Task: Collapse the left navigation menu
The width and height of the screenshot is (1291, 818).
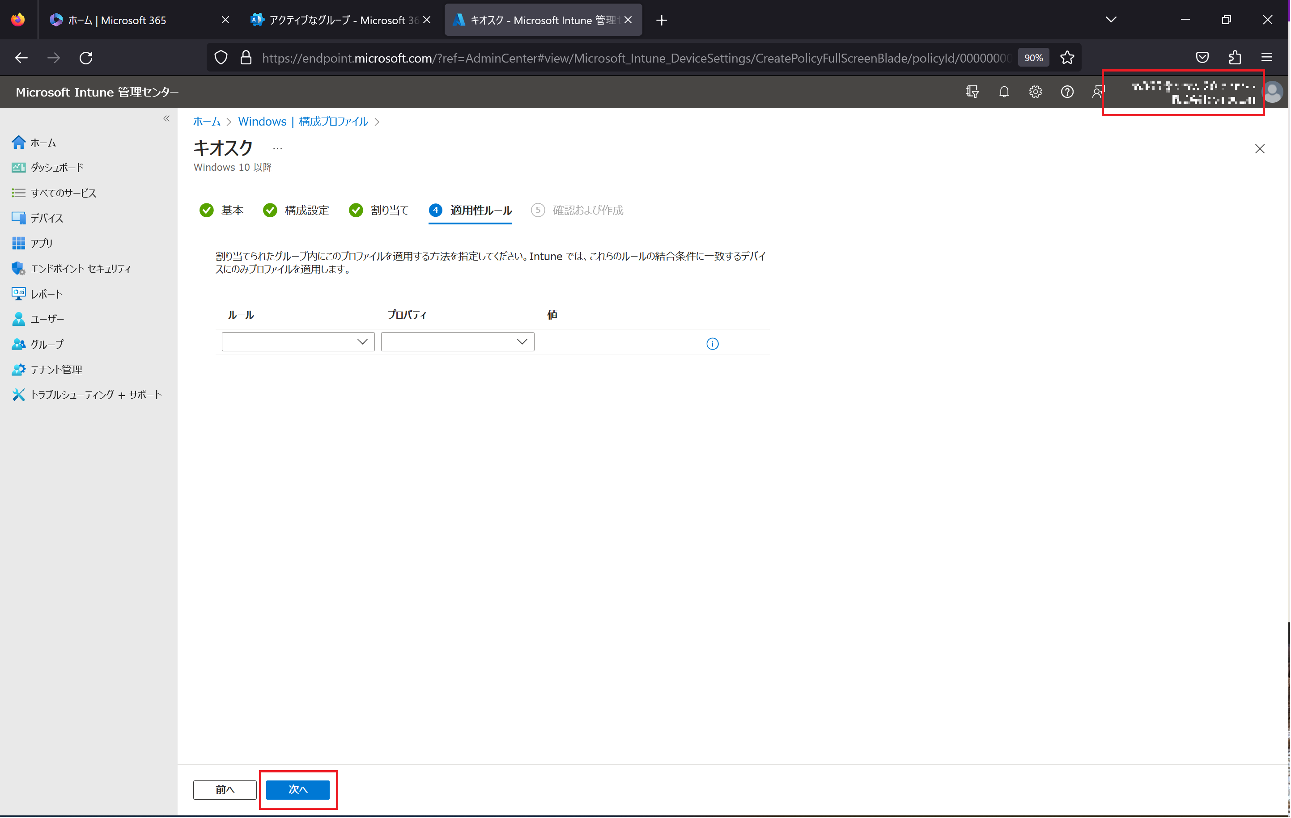Action: click(x=166, y=118)
